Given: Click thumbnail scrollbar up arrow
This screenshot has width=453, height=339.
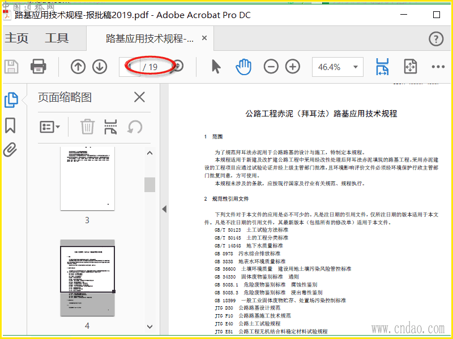Looking at the screenshot, I should click(149, 153).
